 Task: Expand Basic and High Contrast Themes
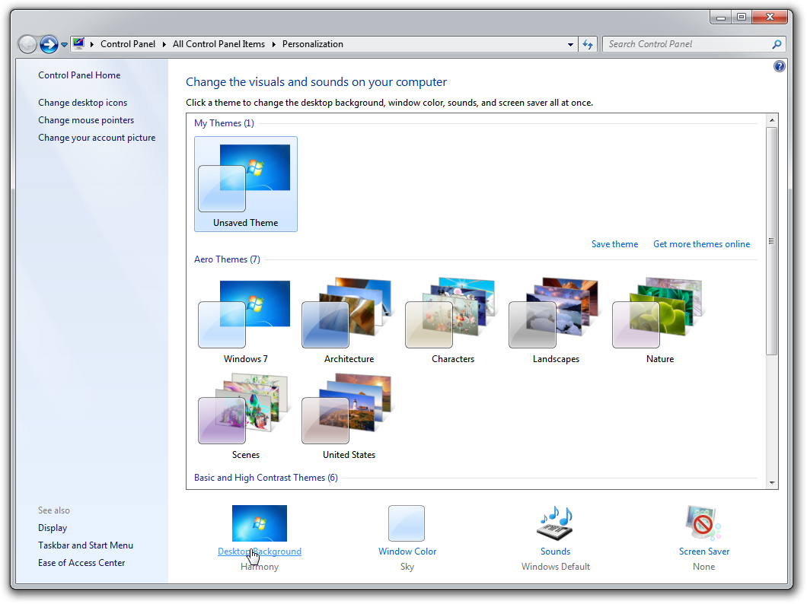coord(266,477)
